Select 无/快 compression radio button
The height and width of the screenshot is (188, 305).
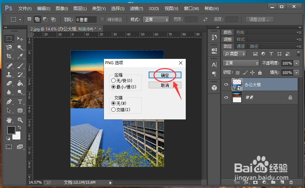[113, 81]
